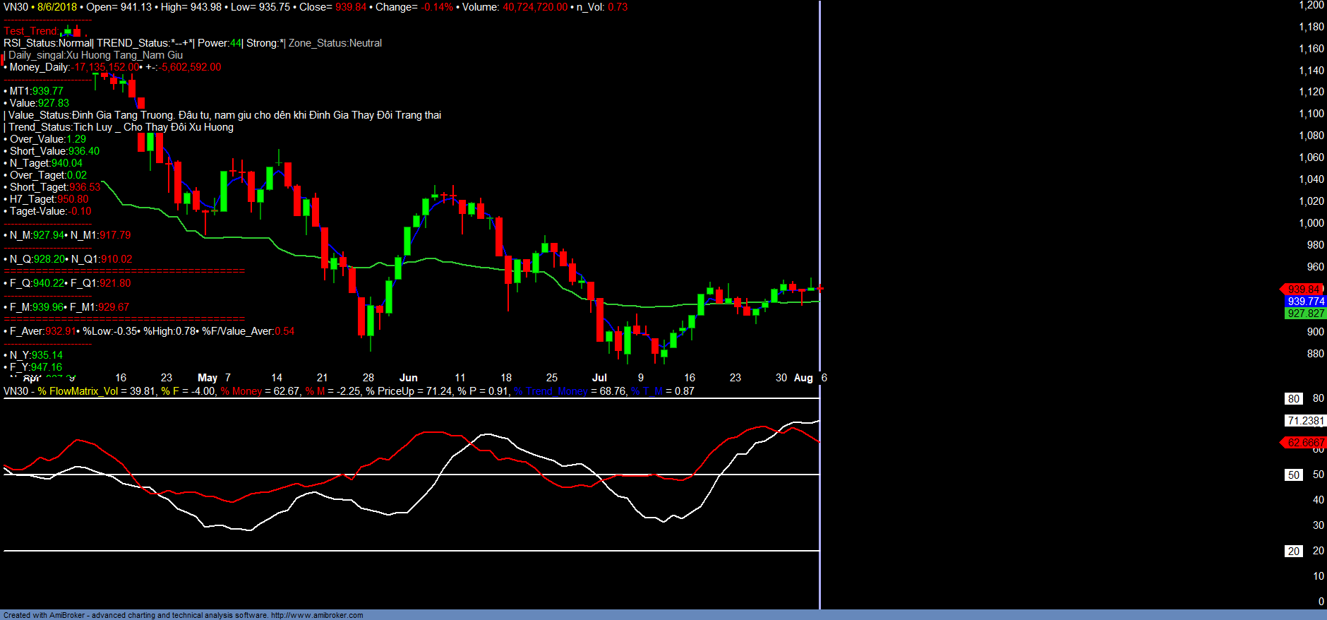Click the Test_Trend mini candlestick icon

pyautogui.click(x=72, y=31)
